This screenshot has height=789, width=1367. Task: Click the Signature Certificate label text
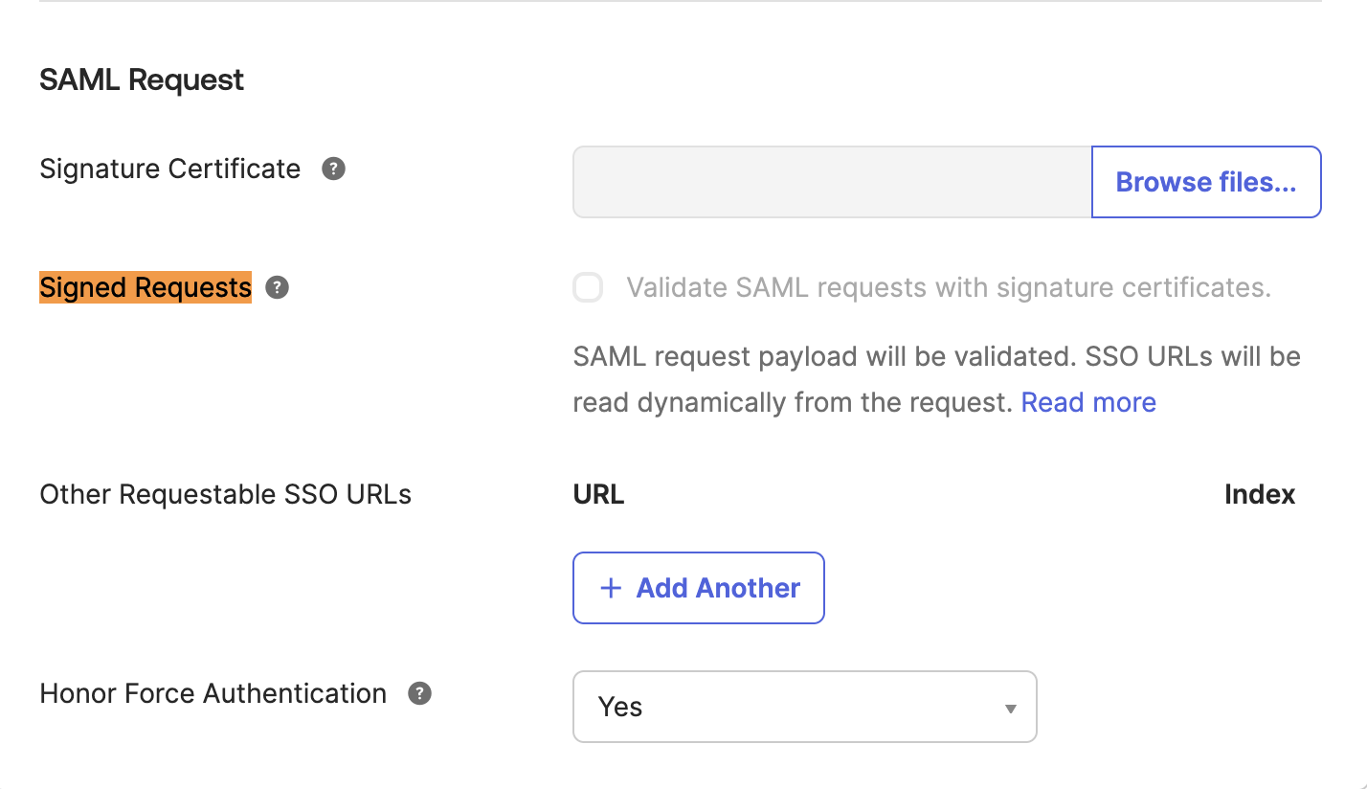click(170, 169)
